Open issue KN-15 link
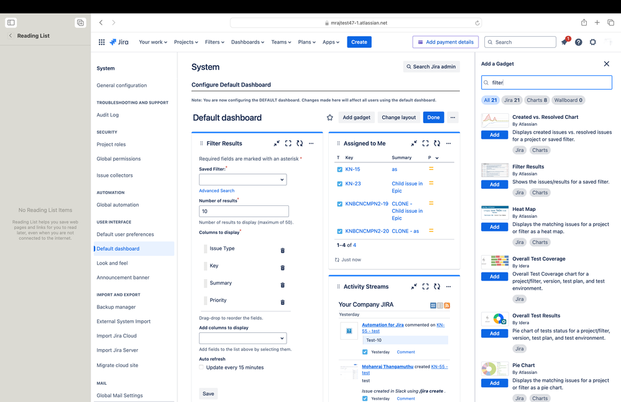The image size is (621, 402). [x=352, y=169]
